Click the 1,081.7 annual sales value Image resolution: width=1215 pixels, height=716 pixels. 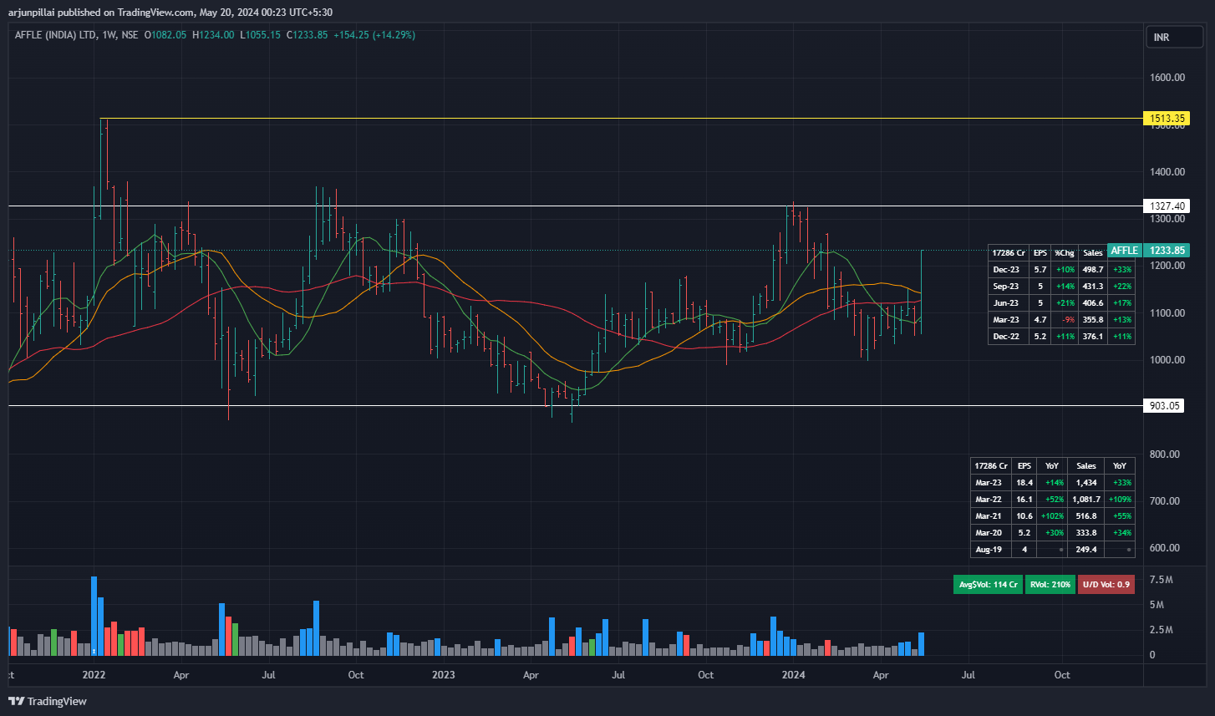click(x=1086, y=499)
